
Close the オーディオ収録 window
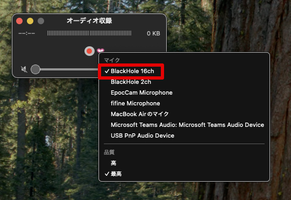[19, 21]
